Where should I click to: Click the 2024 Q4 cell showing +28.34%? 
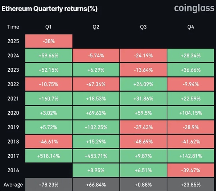[190, 55]
